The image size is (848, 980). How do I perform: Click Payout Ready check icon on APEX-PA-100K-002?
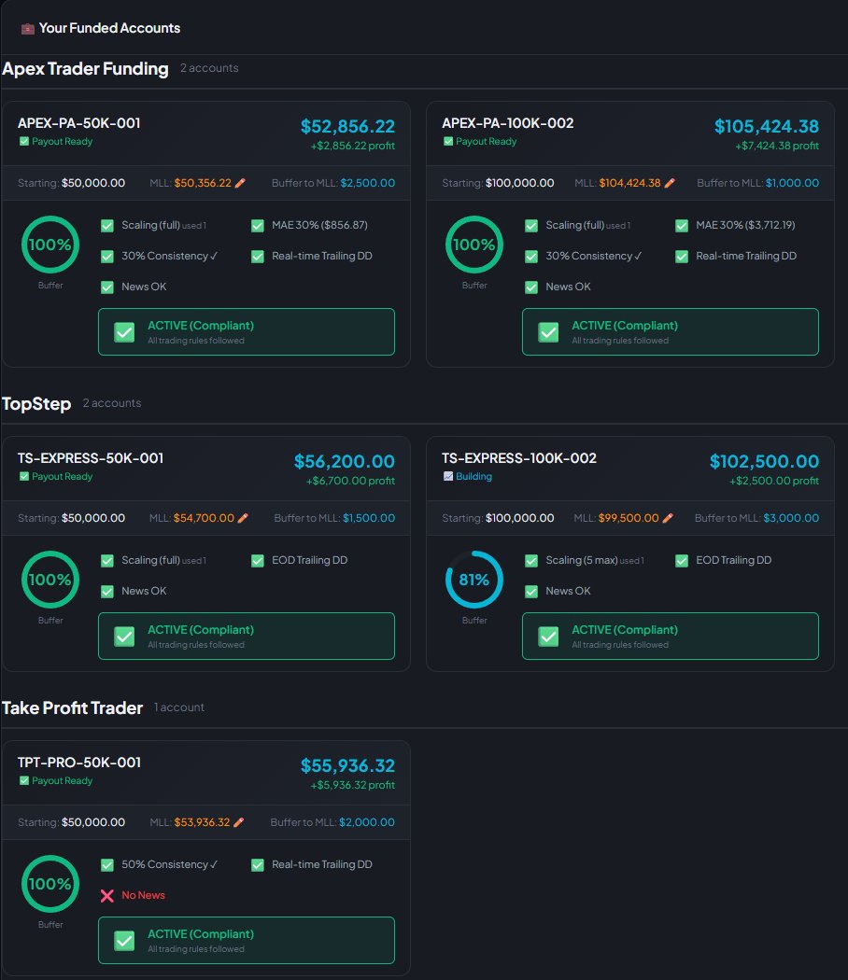(x=449, y=141)
